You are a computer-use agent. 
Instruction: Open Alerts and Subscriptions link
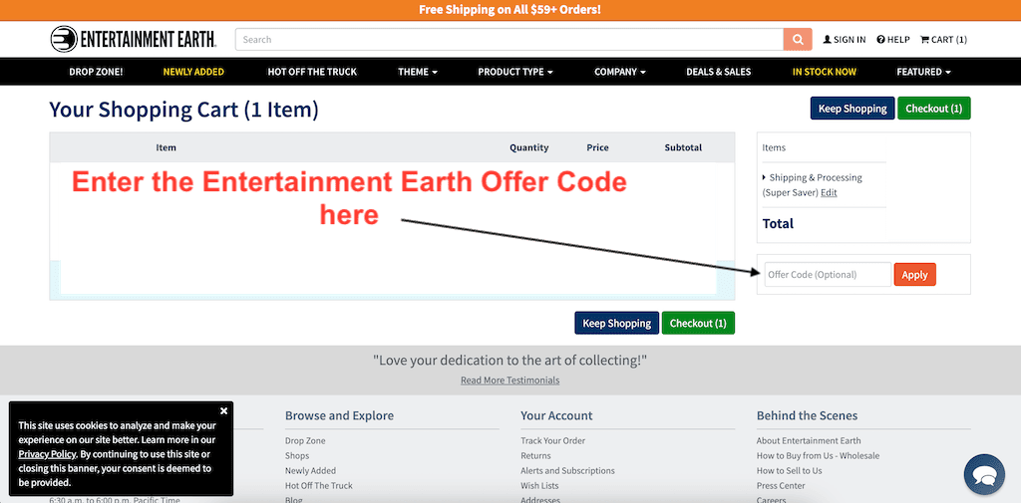(567, 470)
